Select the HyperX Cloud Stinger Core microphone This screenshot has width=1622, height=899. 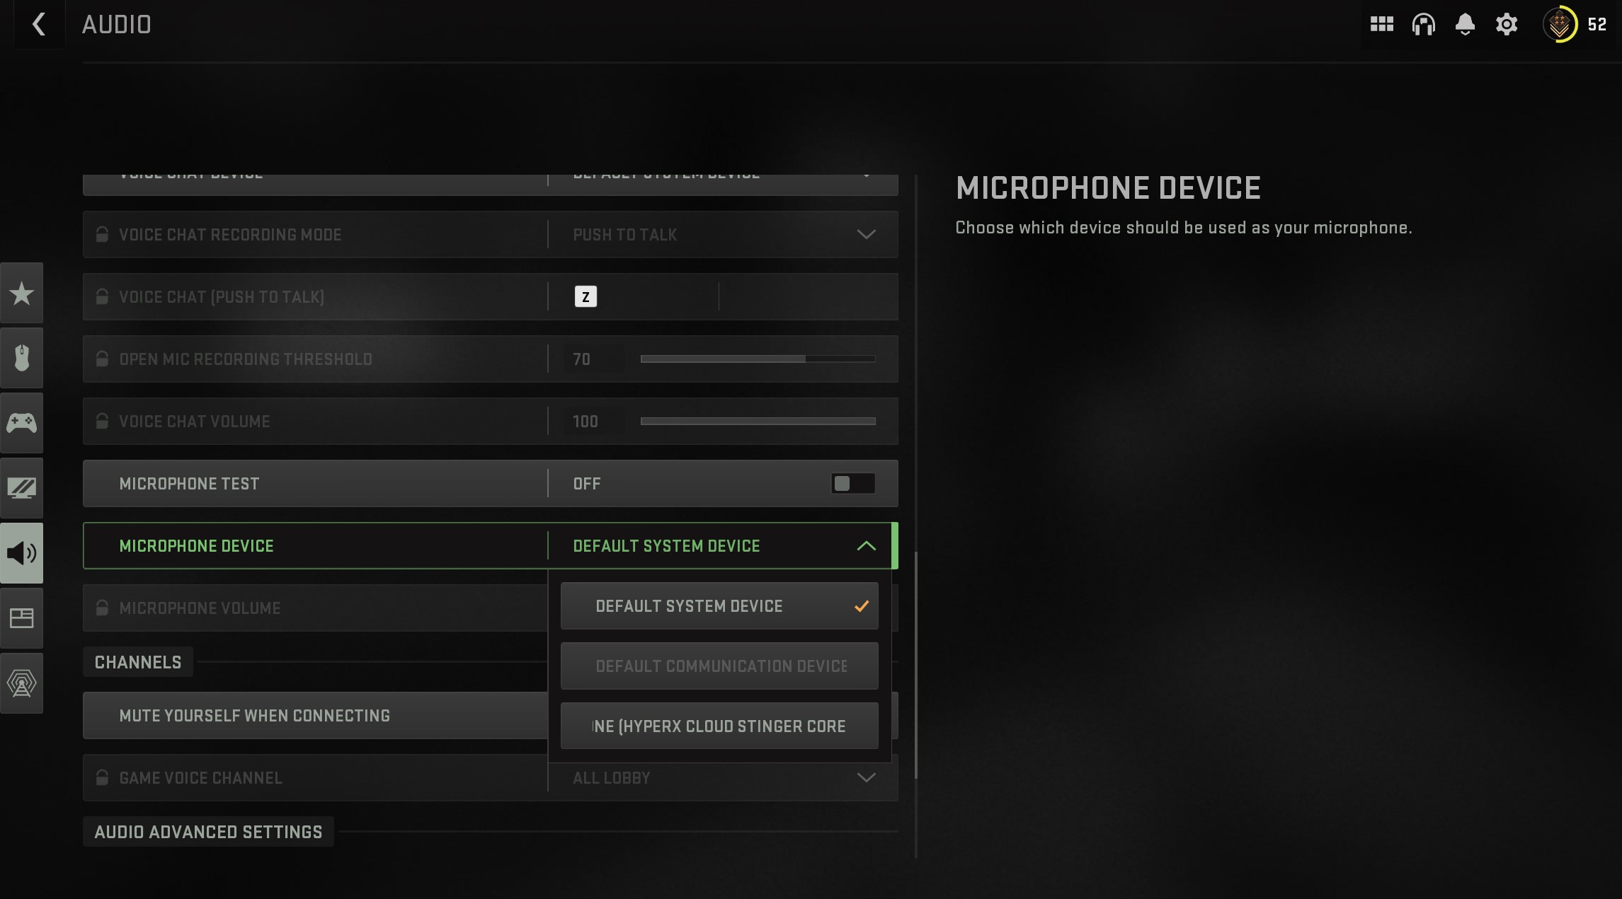click(719, 726)
